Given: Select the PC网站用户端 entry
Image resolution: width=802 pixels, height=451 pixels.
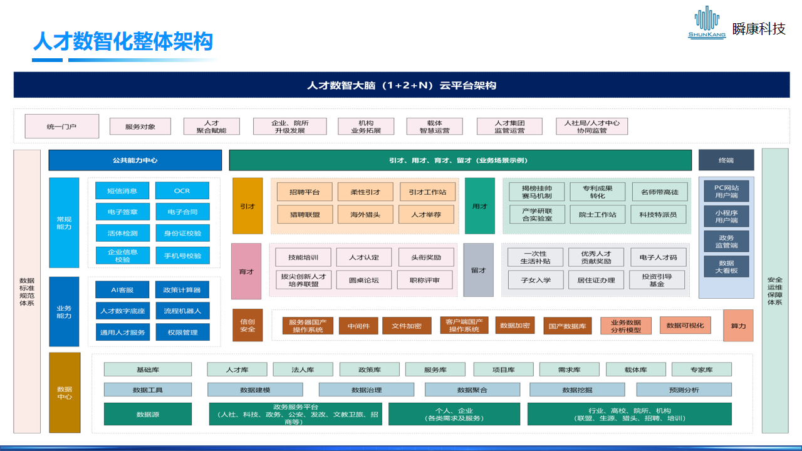Looking at the screenshot, I should tap(727, 191).
